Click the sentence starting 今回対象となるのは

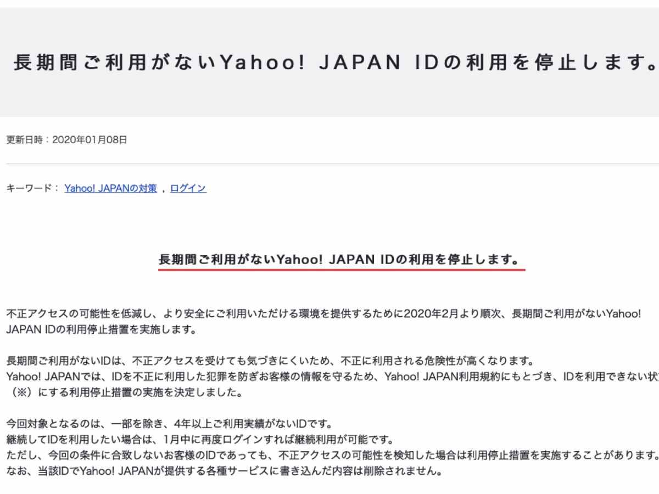[170, 424]
